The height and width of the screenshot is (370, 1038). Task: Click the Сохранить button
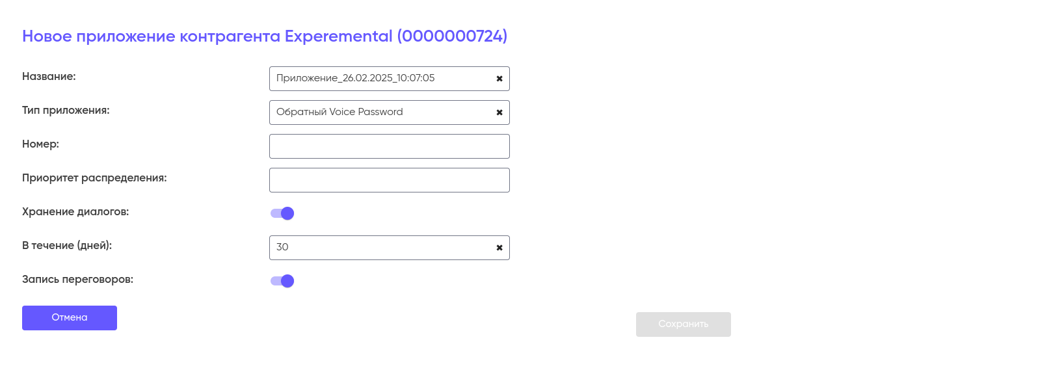tap(683, 324)
